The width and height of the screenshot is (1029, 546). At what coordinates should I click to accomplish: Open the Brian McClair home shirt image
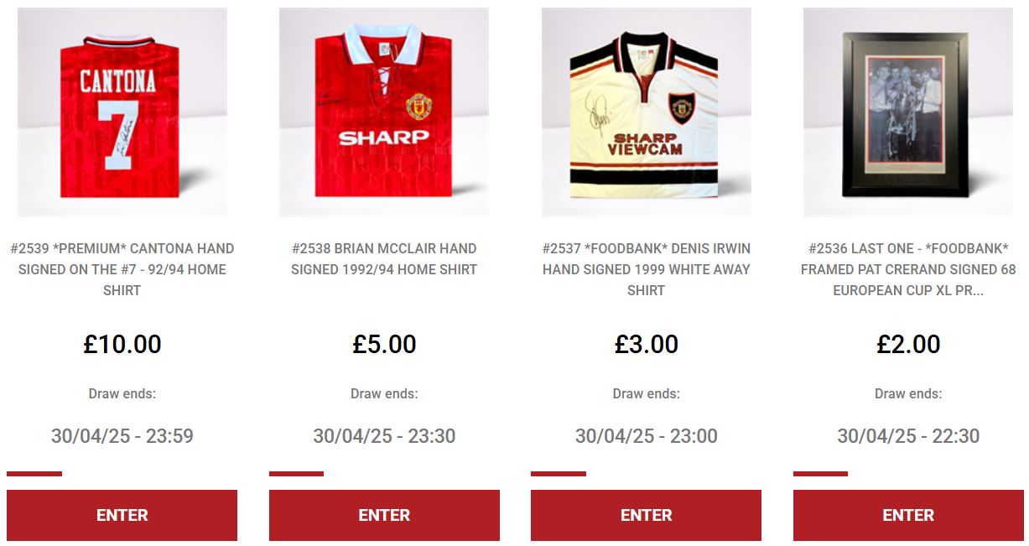coord(384,112)
